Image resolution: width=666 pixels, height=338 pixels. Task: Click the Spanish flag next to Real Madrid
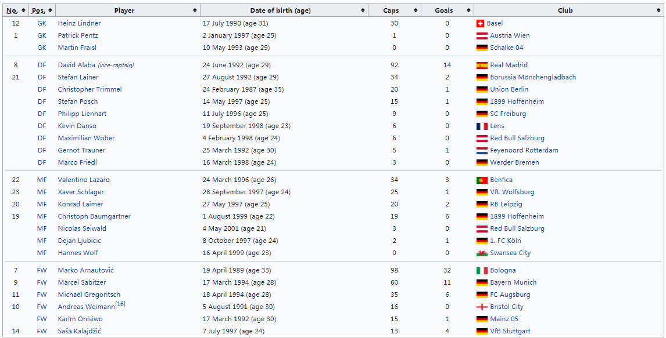(482, 66)
